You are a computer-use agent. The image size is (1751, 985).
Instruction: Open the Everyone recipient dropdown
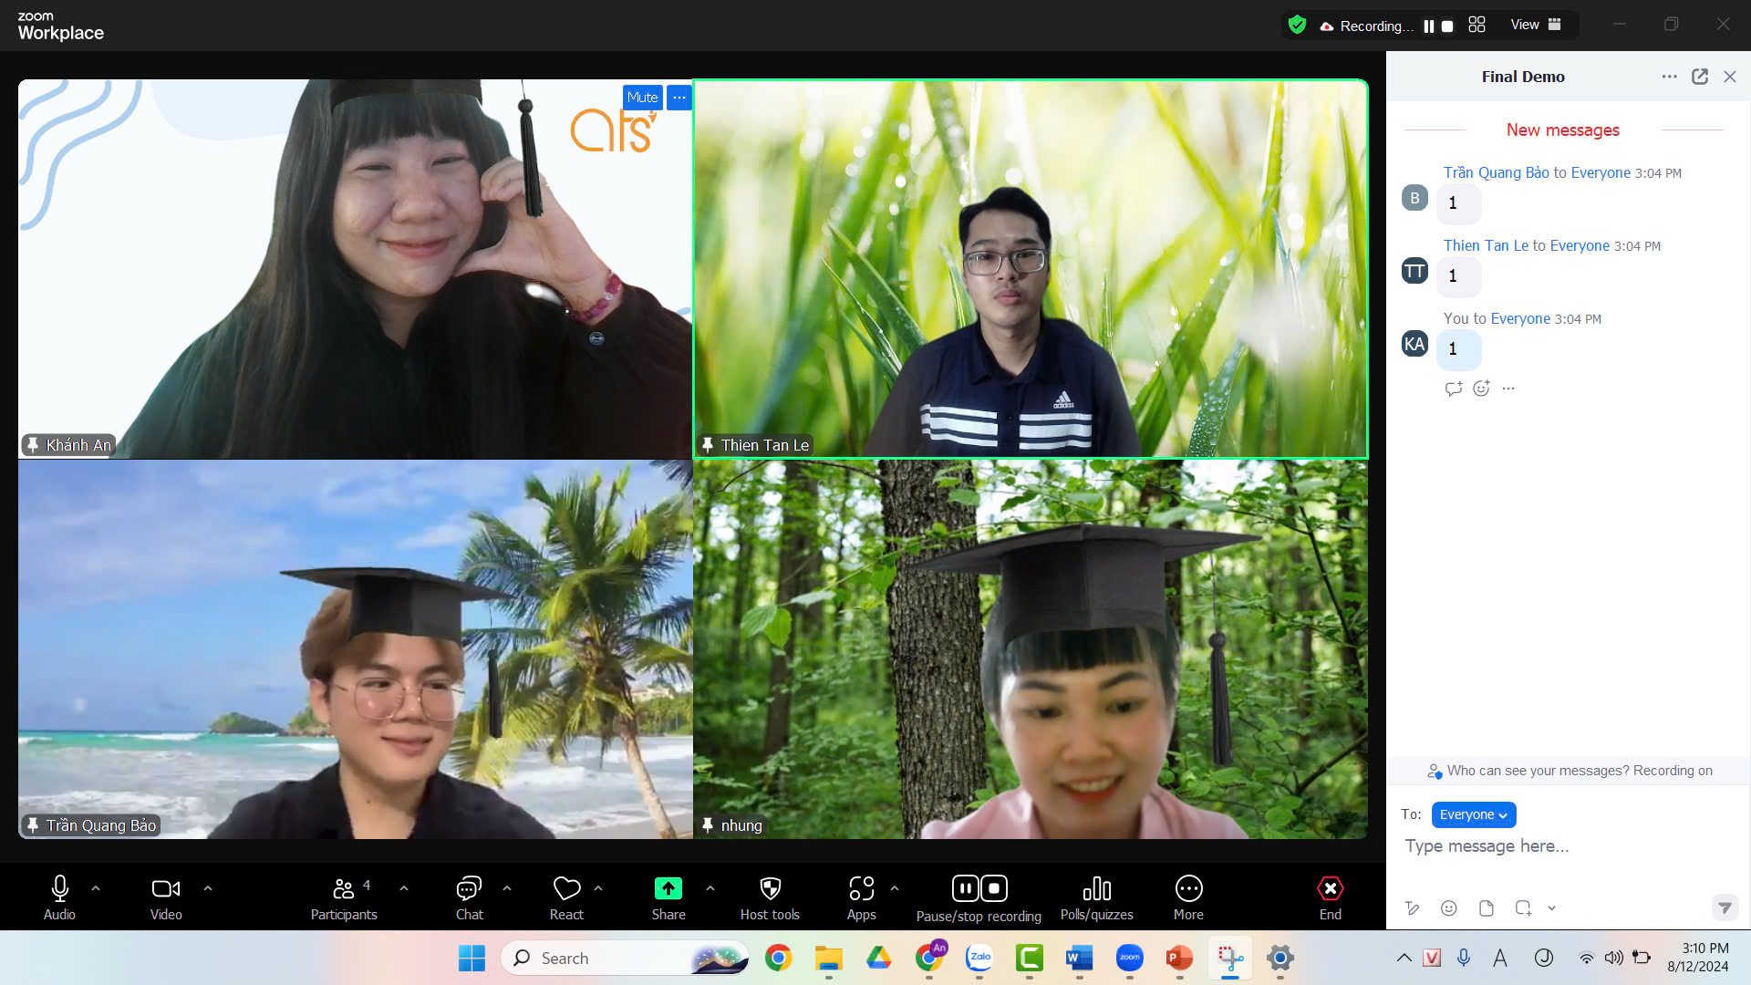[x=1473, y=814]
